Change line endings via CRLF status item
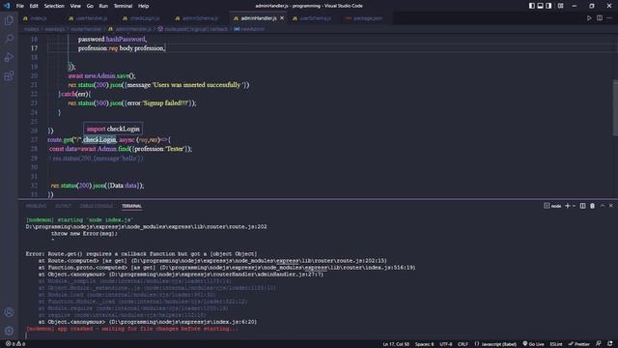The image size is (618, 348). 463,344
